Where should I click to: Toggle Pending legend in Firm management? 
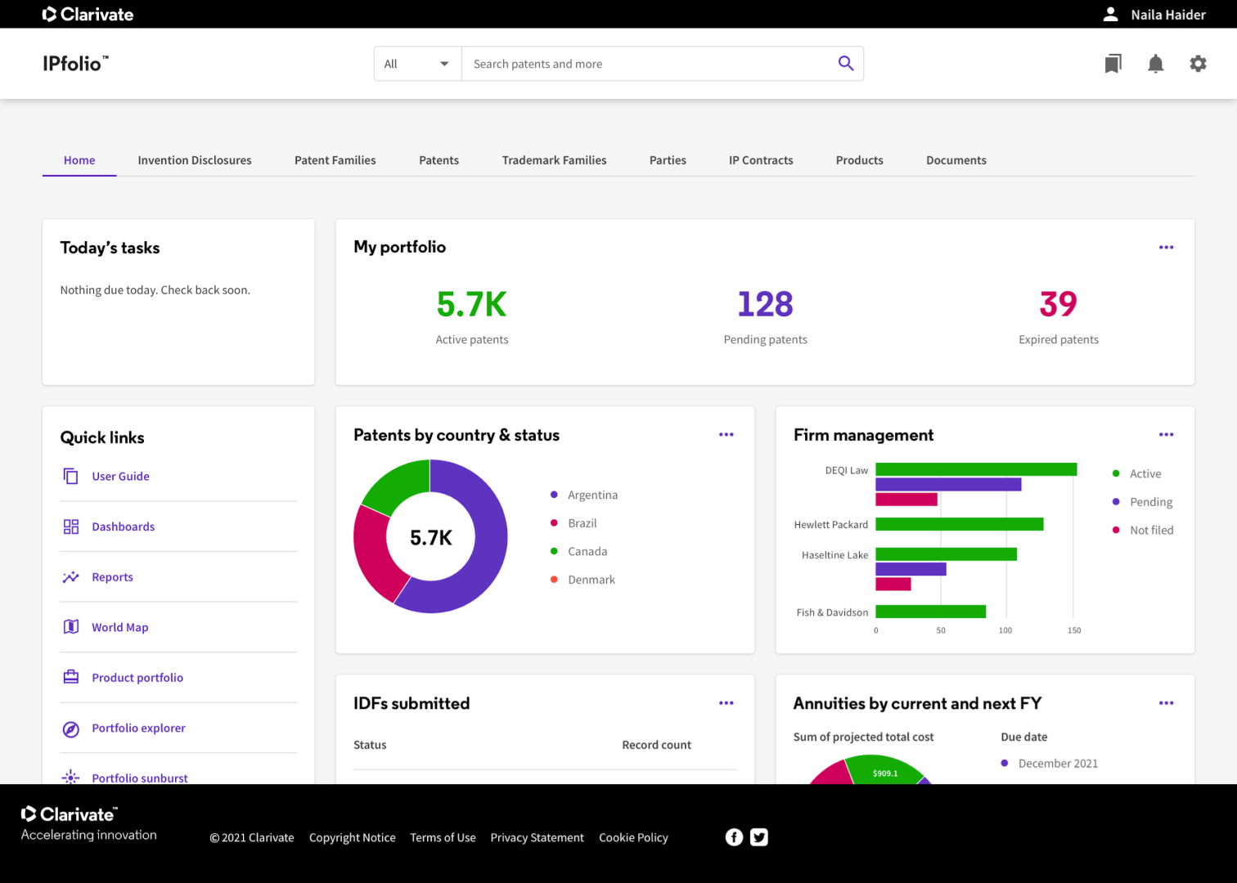click(x=1149, y=502)
